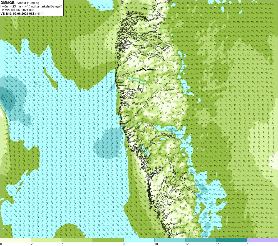Click the "IT: Mið. 09. 06. 2021 00Z" line
This screenshot has width=278, height=246.
(x=18, y=10)
